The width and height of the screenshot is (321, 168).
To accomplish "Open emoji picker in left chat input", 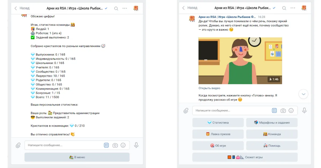I will [123, 145].
